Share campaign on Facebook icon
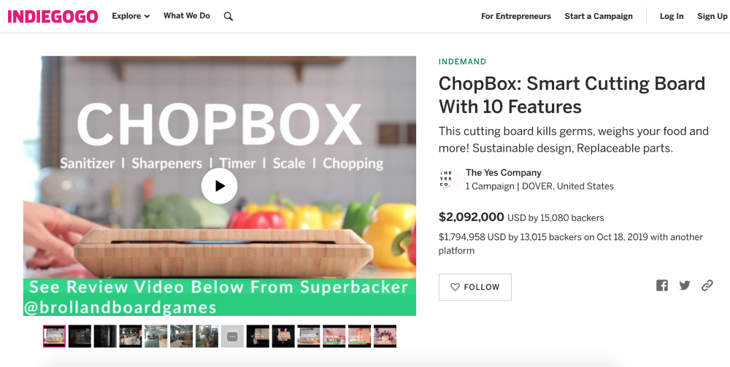This screenshot has width=730, height=367. (x=661, y=285)
